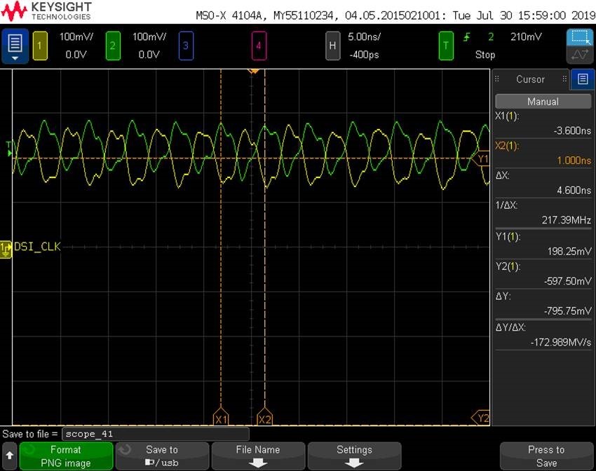This screenshot has width=596, height=471.
Task: Click the Cursor sidebar title
Action: click(x=530, y=79)
